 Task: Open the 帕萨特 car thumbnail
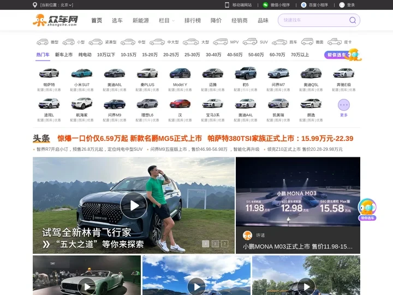tap(49, 73)
